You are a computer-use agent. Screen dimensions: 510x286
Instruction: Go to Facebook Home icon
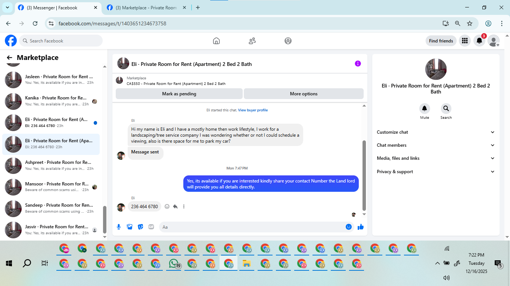[216, 41]
